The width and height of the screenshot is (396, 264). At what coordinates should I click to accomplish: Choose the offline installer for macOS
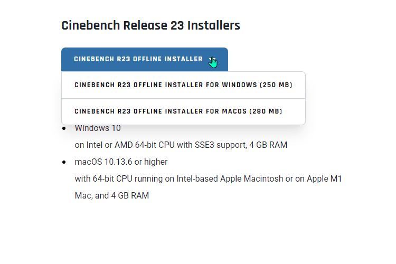[x=183, y=111]
